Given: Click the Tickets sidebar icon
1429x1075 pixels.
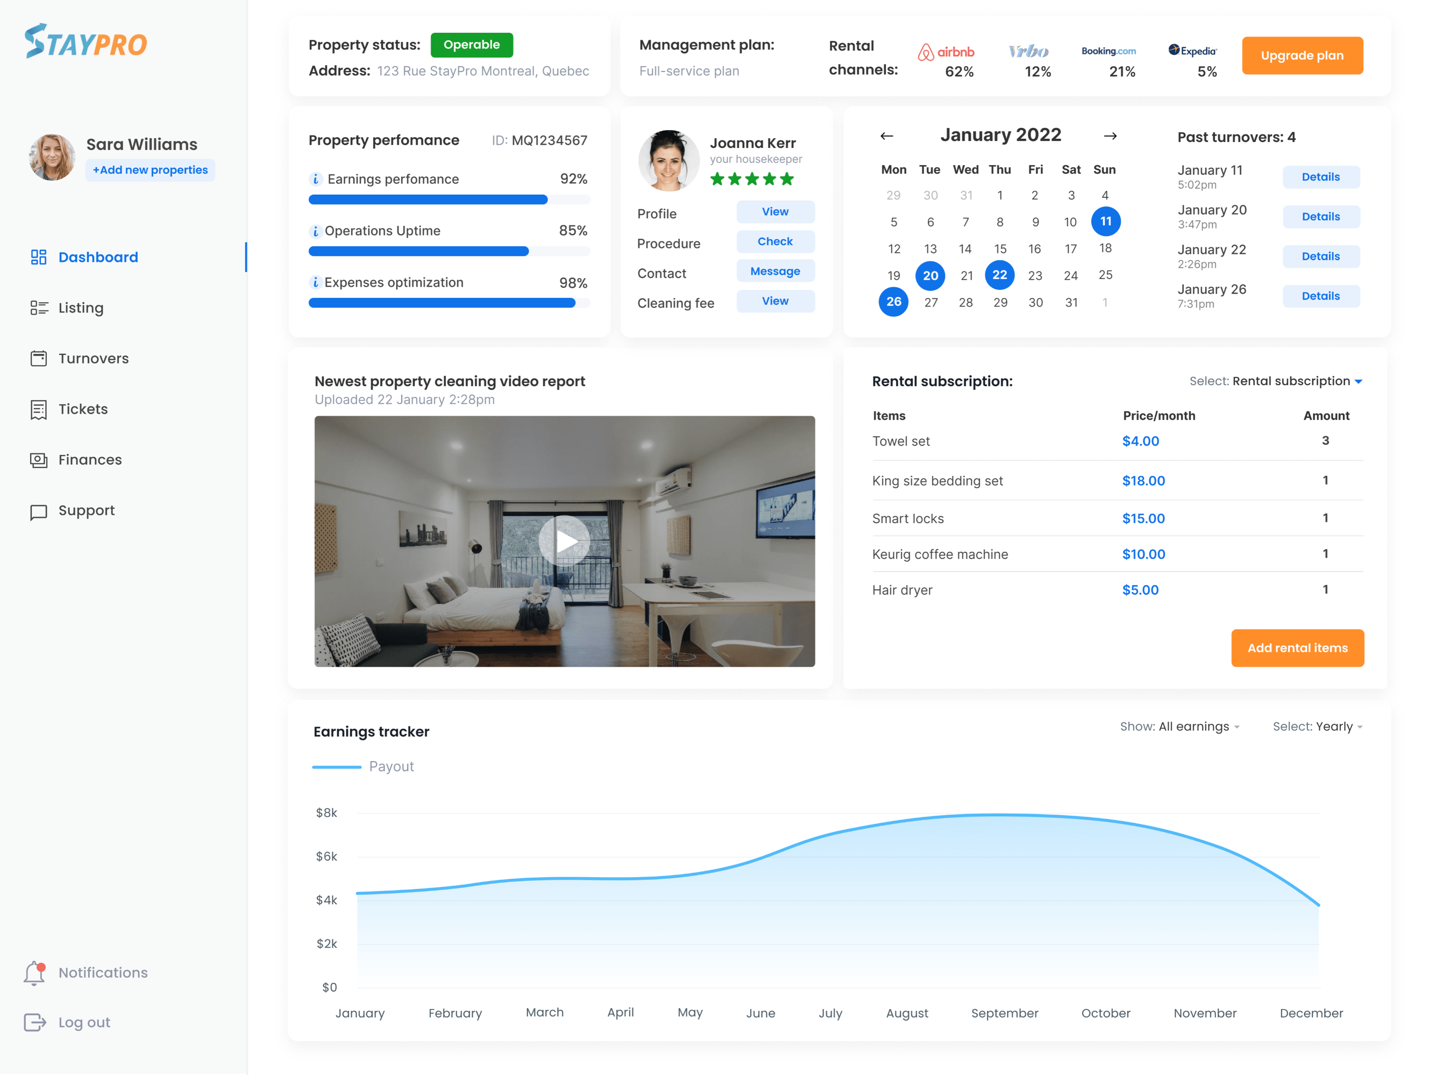Looking at the screenshot, I should pyautogui.click(x=38, y=409).
